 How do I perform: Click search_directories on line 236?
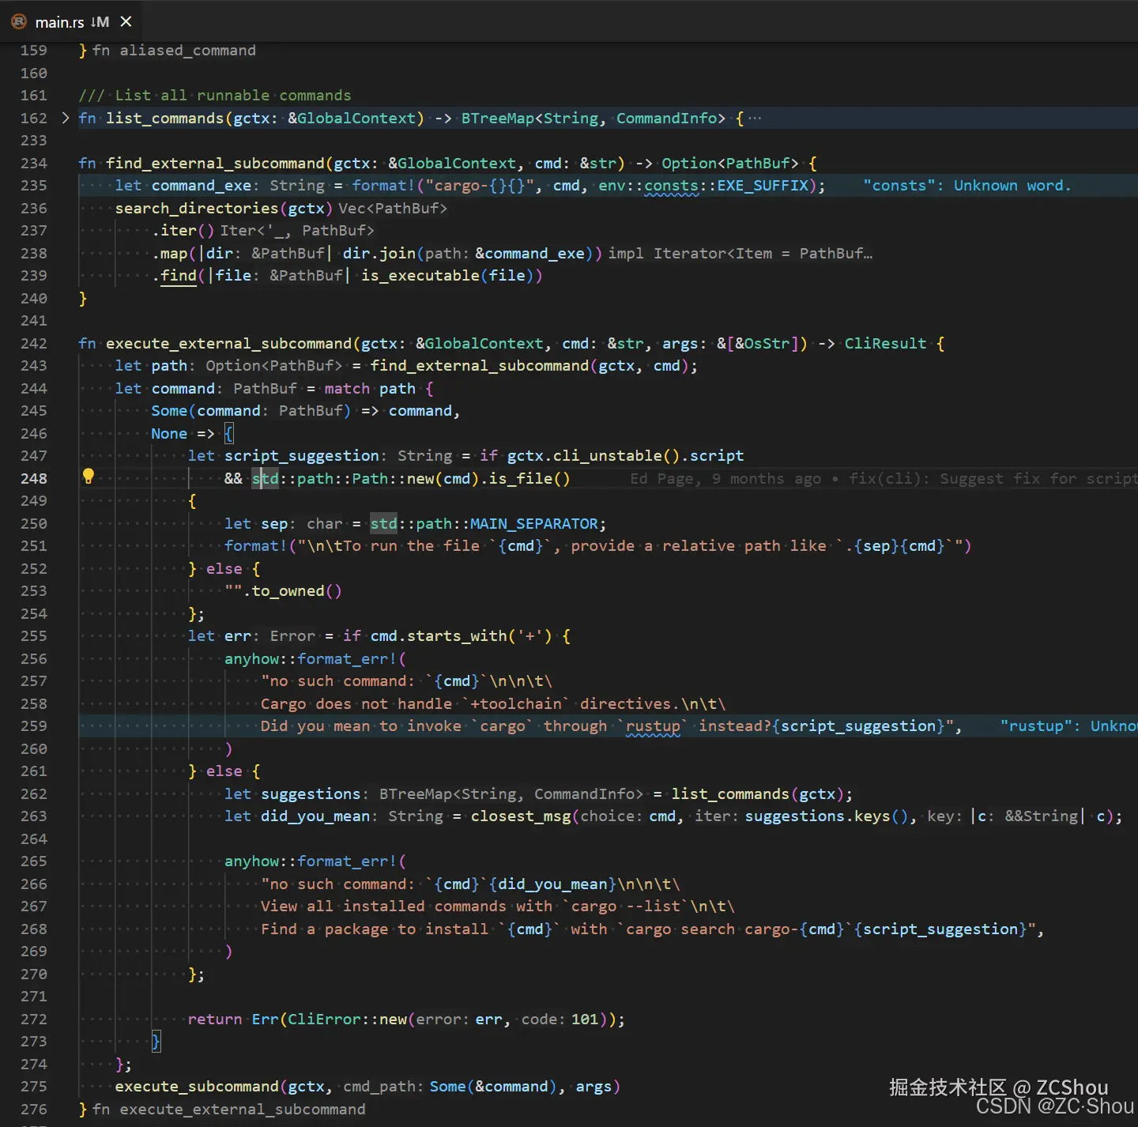pyautogui.click(x=197, y=208)
